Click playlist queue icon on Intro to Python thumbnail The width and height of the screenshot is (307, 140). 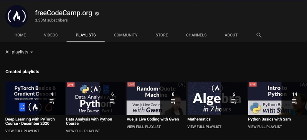pos(294,101)
